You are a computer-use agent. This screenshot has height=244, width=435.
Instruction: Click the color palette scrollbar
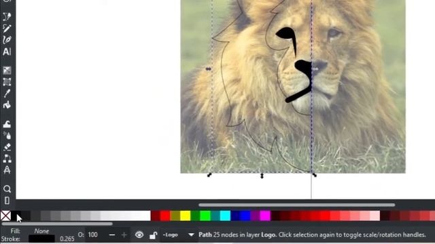(x=57, y=224)
